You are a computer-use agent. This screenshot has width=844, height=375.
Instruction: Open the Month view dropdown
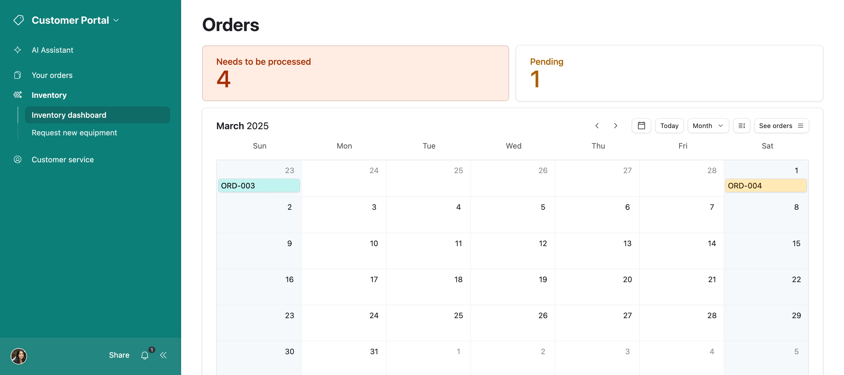[708, 125]
